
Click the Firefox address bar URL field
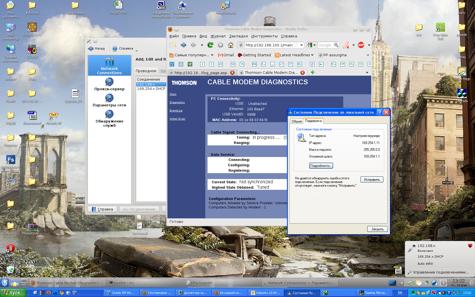(x=269, y=45)
